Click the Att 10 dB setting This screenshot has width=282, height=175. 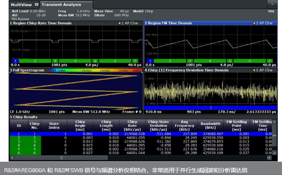(x=29, y=15)
